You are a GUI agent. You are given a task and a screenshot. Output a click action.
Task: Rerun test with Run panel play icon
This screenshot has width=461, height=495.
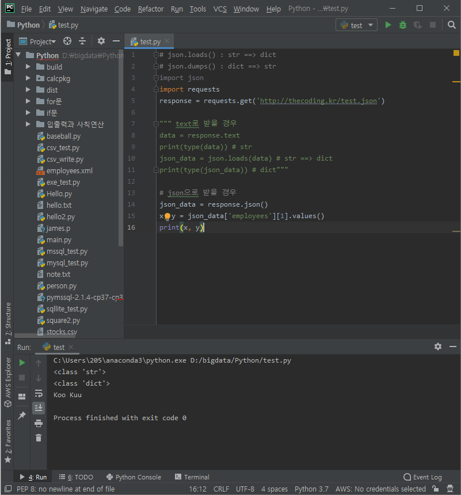22,363
